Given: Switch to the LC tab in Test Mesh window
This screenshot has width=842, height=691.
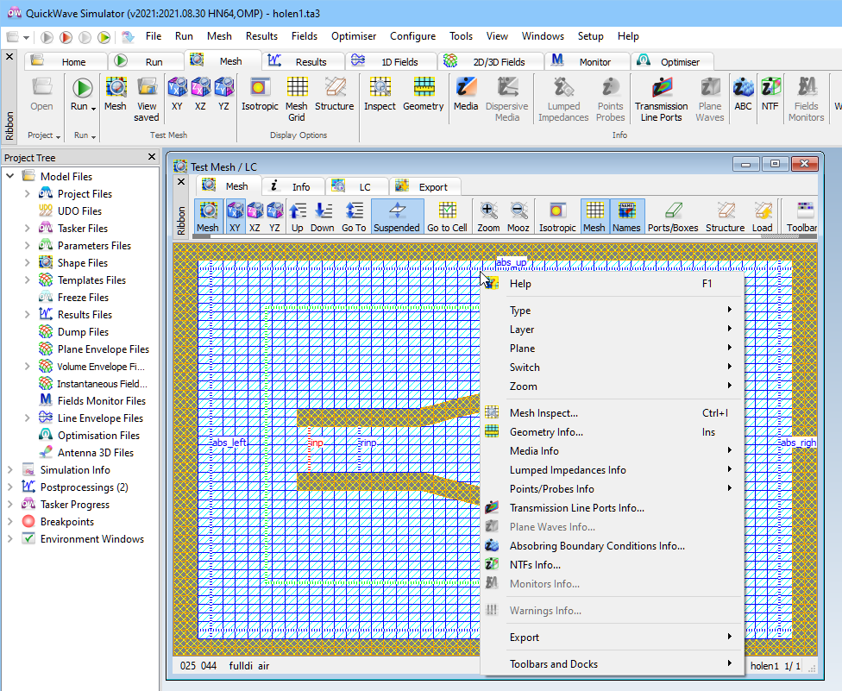Looking at the screenshot, I should click(x=356, y=186).
